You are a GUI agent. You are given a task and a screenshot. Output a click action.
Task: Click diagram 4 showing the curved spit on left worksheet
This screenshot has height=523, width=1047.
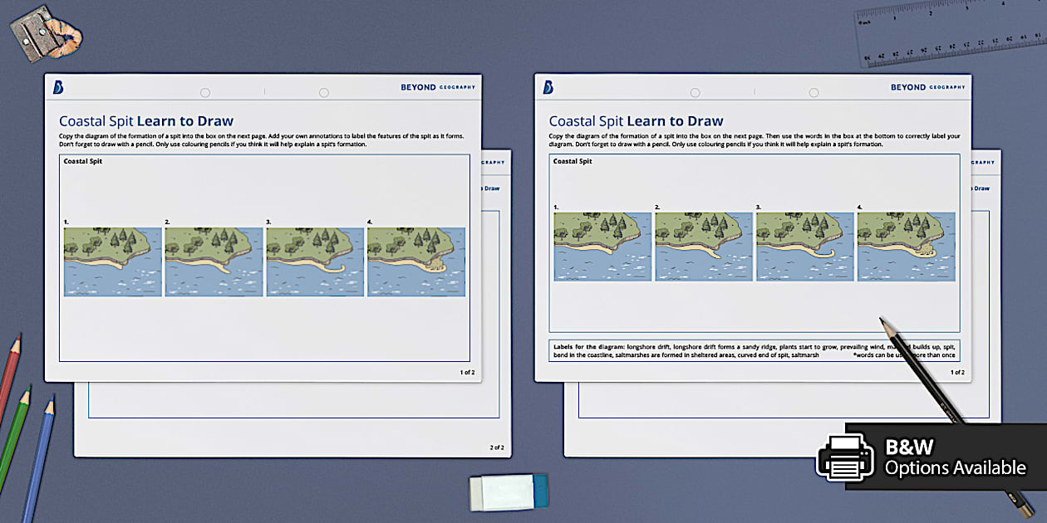pyautogui.click(x=415, y=261)
